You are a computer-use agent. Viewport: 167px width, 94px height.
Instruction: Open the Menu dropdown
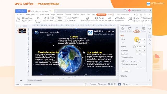tap(20, 15)
